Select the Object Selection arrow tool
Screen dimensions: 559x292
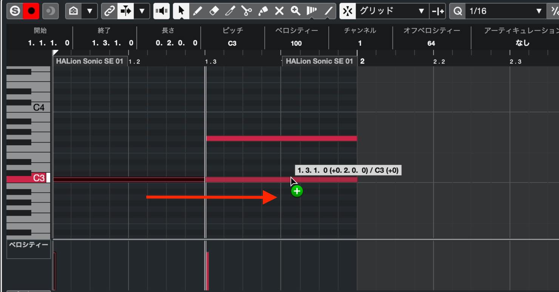[x=181, y=11]
